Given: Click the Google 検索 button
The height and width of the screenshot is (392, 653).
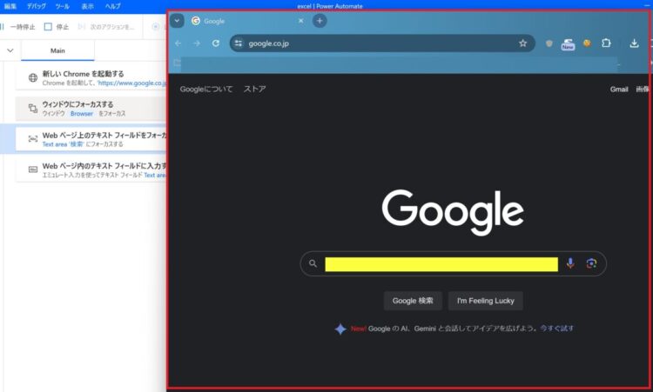Looking at the screenshot, I should pyautogui.click(x=413, y=301).
